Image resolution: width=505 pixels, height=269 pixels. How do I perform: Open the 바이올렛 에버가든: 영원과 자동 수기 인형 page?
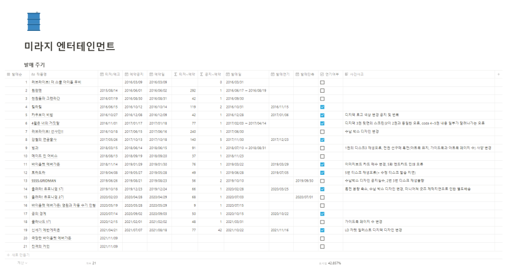tap(63, 206)
